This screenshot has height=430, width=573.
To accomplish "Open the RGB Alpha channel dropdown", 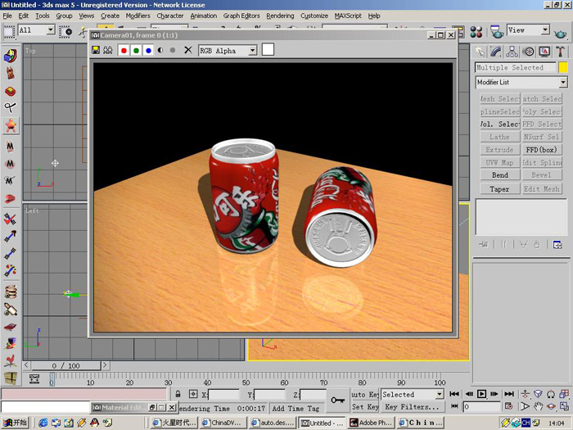I will [x=253, y=51].
